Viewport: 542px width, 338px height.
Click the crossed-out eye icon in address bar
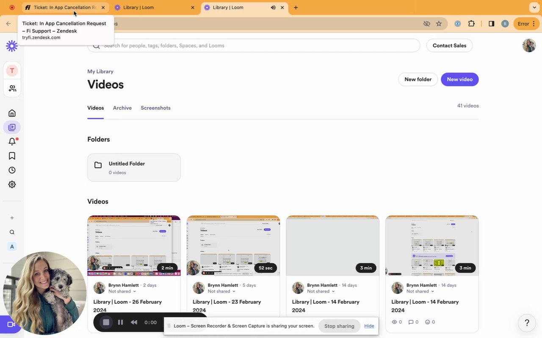[427, 24]
